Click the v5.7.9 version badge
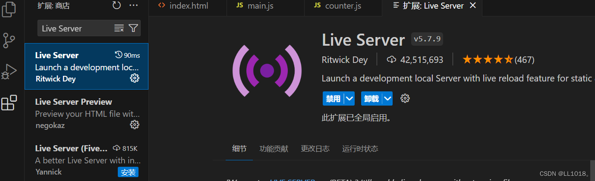This screenshot has height=181, width=595. (427, 39)
